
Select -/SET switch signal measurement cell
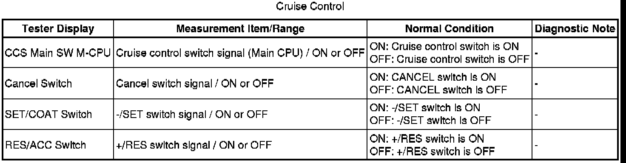(x=239, y=114)
